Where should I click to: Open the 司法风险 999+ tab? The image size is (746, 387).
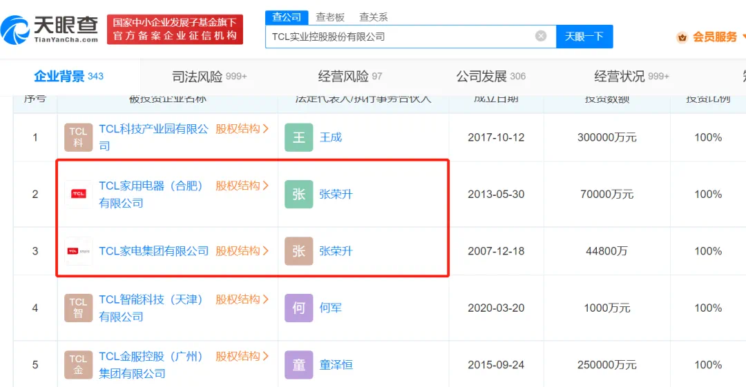[209, 76]
